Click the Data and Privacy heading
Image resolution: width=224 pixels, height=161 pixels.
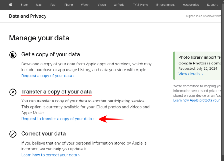[28, 16]
